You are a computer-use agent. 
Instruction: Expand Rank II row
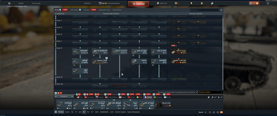58,21
